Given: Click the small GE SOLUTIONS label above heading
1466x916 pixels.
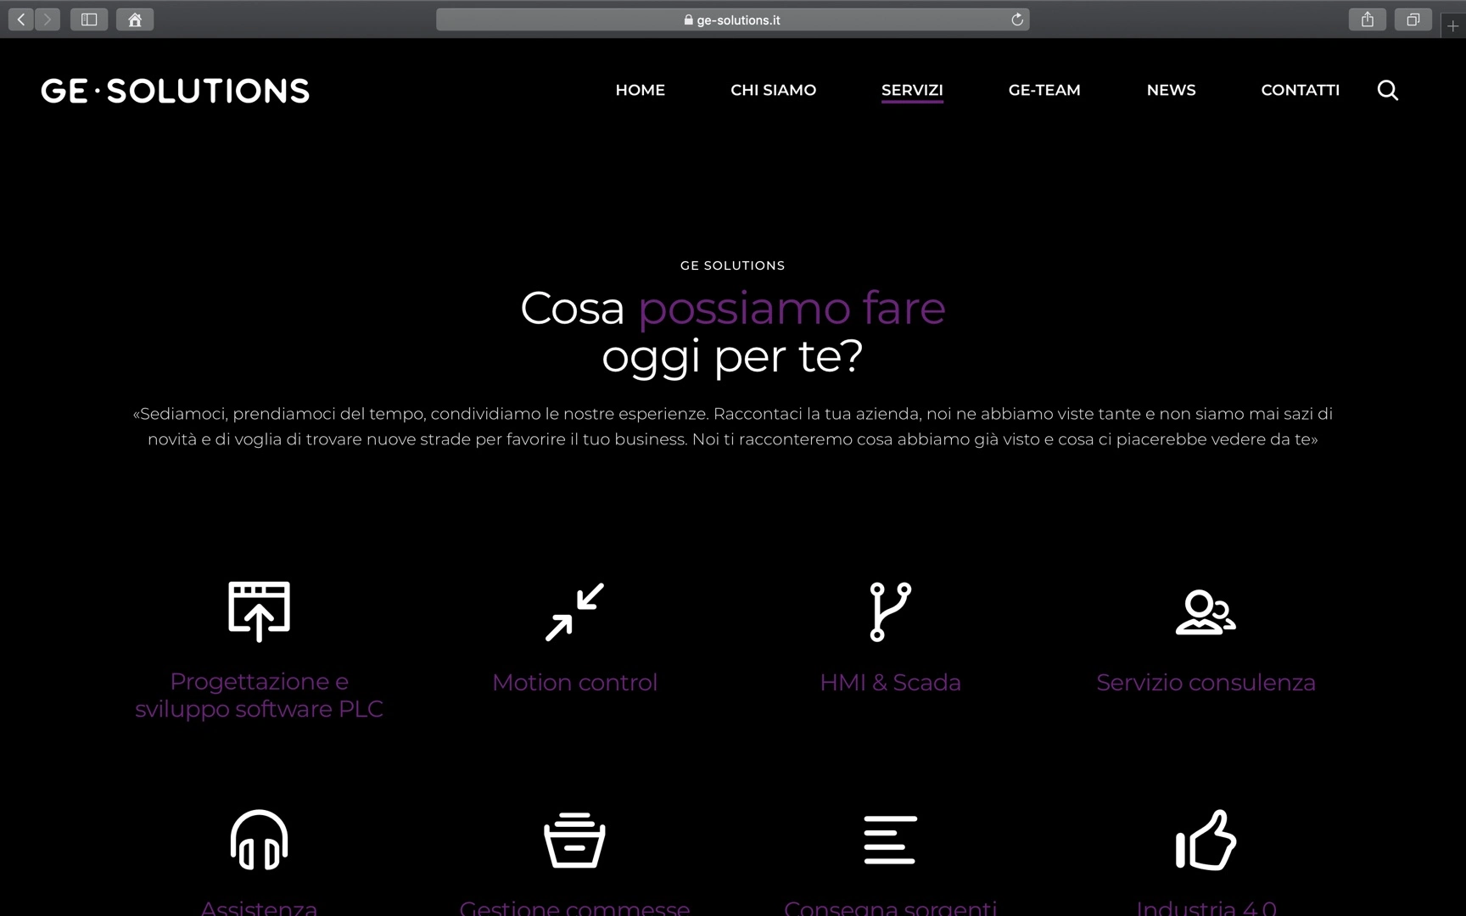Looking at the screenshot, I should tap(733, 265).
